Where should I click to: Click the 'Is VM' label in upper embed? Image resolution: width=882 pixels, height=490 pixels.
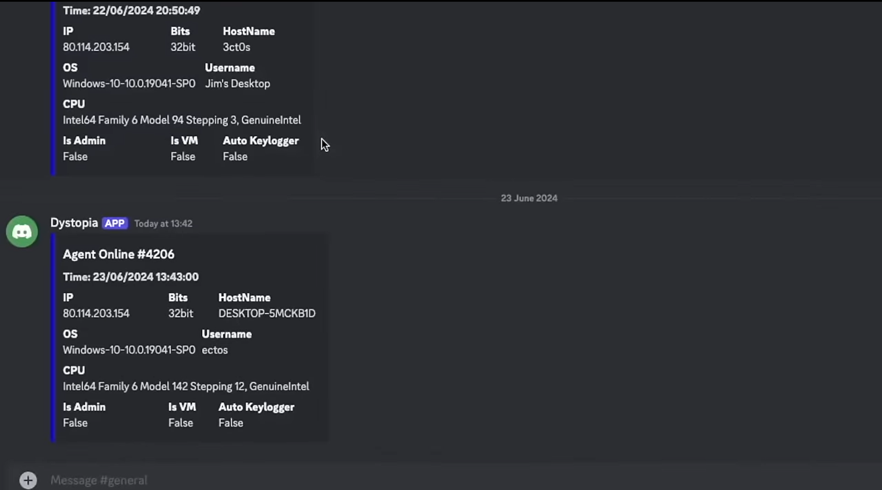pyautogui.click(x=184, y=141)
